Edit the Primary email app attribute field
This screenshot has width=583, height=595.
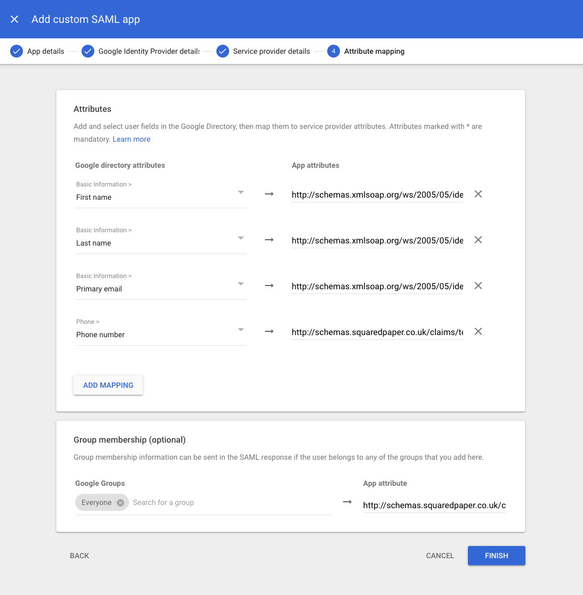point(377,287)
